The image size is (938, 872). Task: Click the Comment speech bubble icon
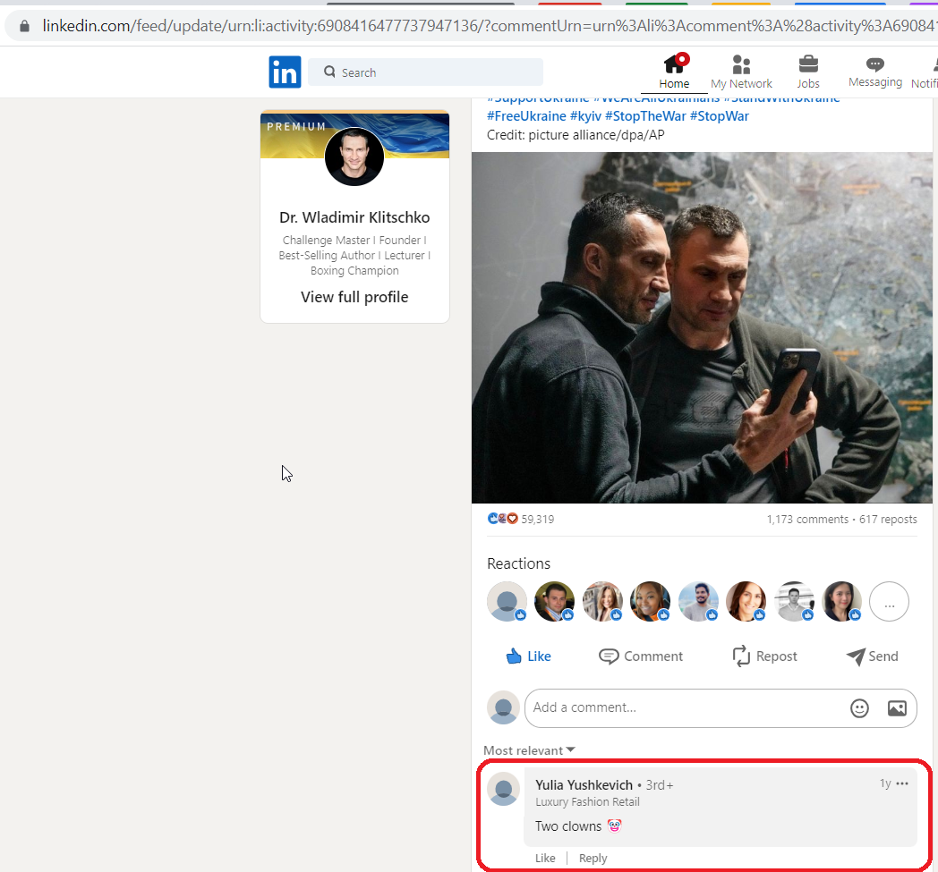pos(609,656)
